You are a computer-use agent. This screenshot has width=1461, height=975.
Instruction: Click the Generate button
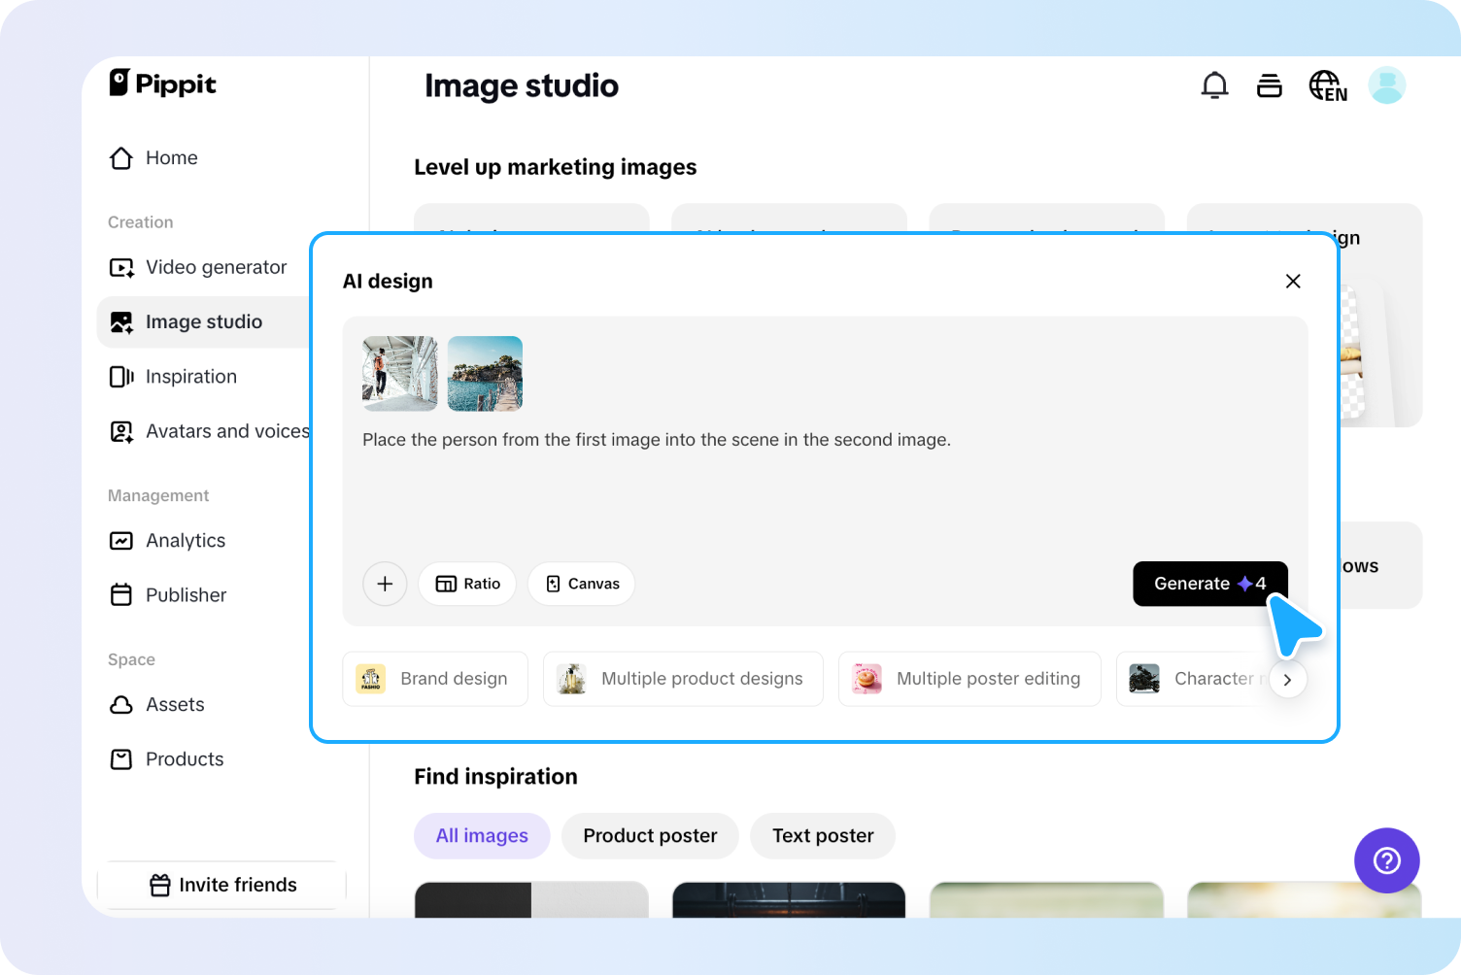coord(1209,584)
